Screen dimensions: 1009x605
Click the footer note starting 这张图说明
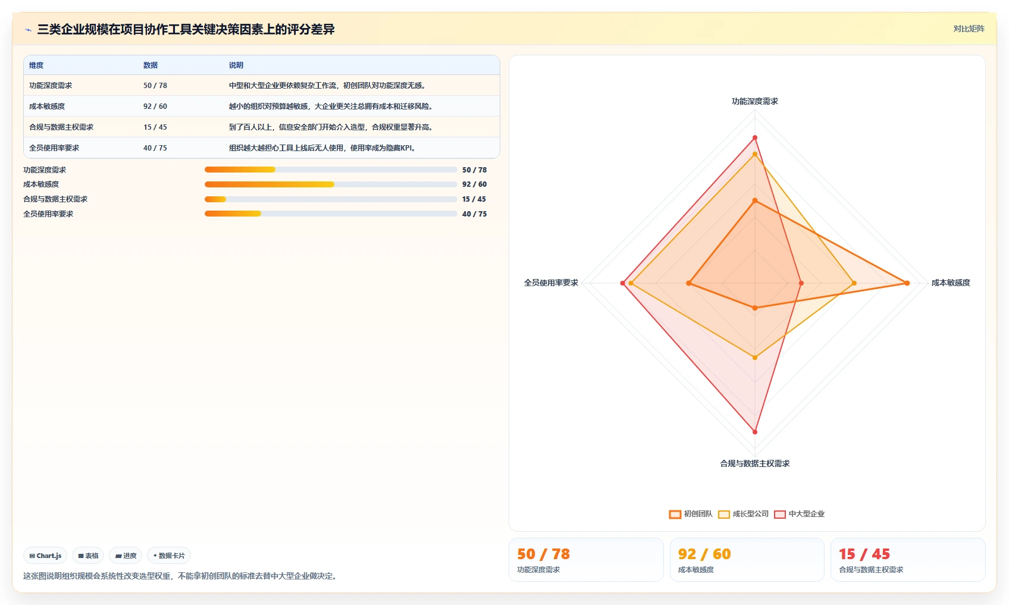[181, 576]
